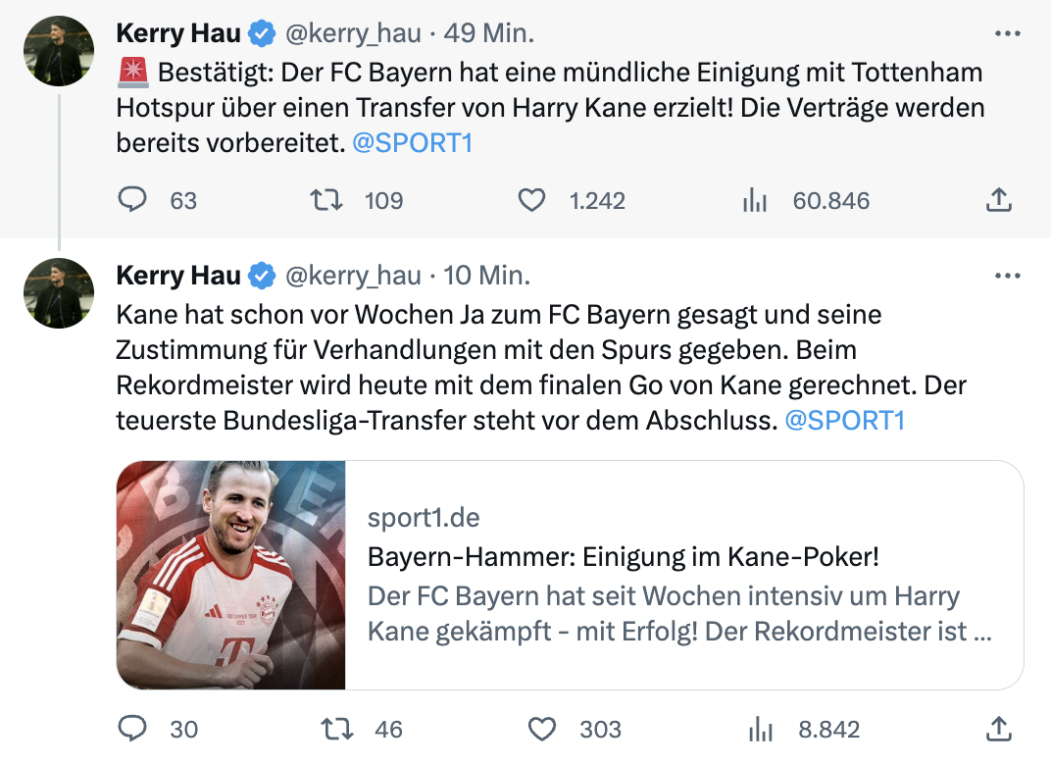Viewport: 1051px width, 767px height.
Task: View analytics of the 8.842 views tweet
Action: point(761,729)
